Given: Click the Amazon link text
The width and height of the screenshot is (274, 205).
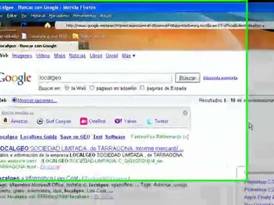Looking at the screenshot, I should [x=19, y=121].
